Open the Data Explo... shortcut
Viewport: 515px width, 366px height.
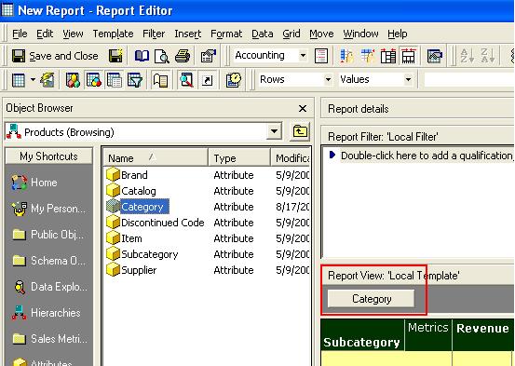point(51,287)
